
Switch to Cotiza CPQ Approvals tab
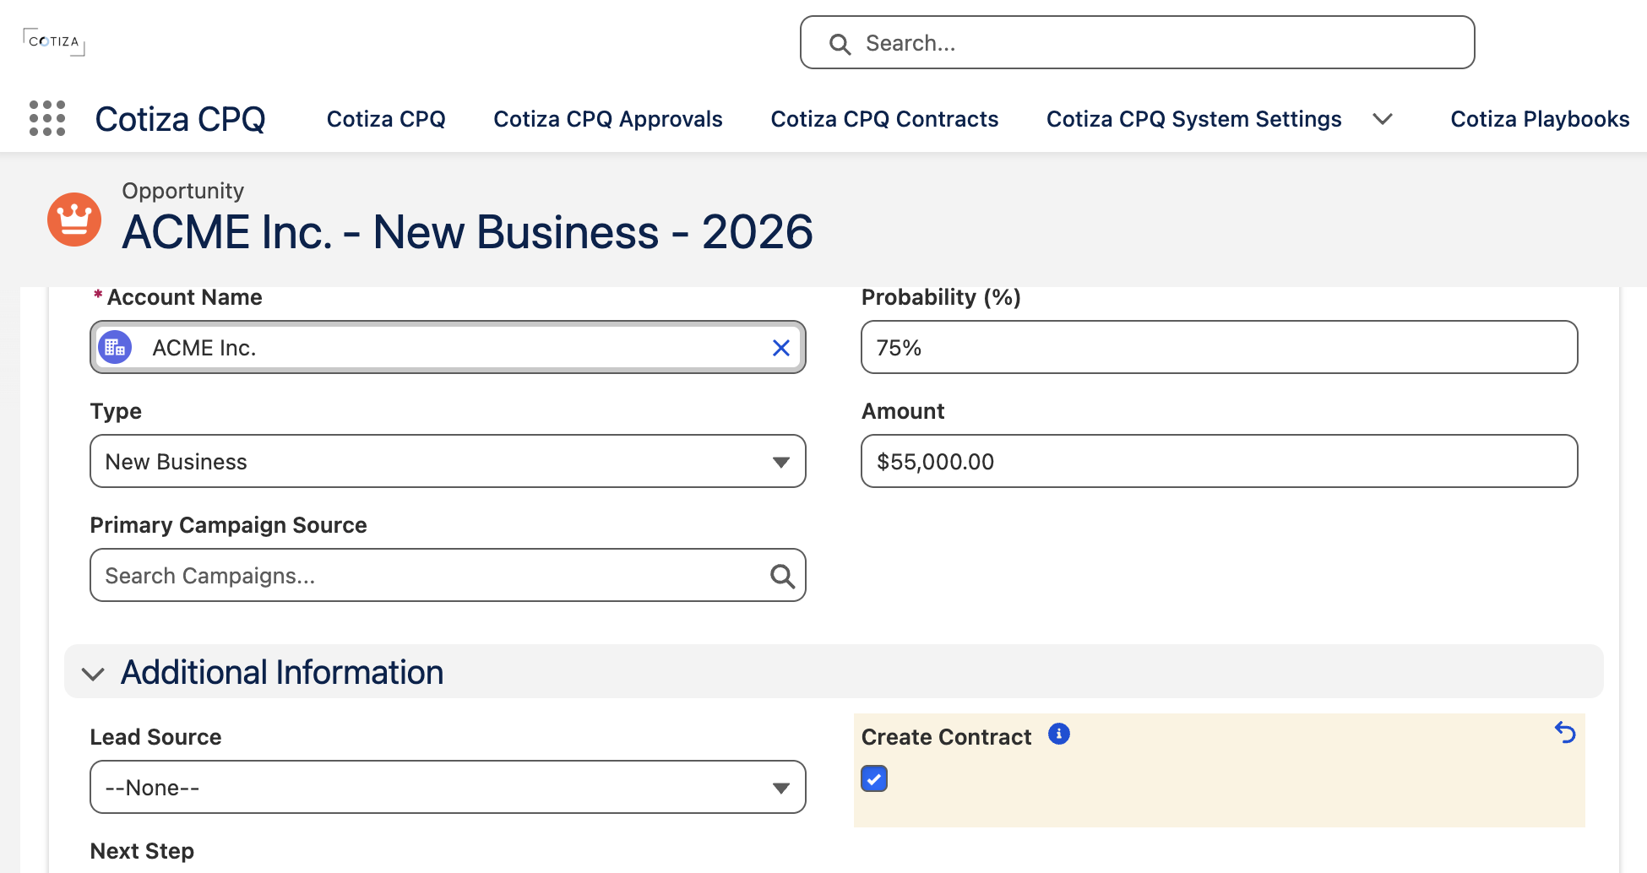click(608, 119)
